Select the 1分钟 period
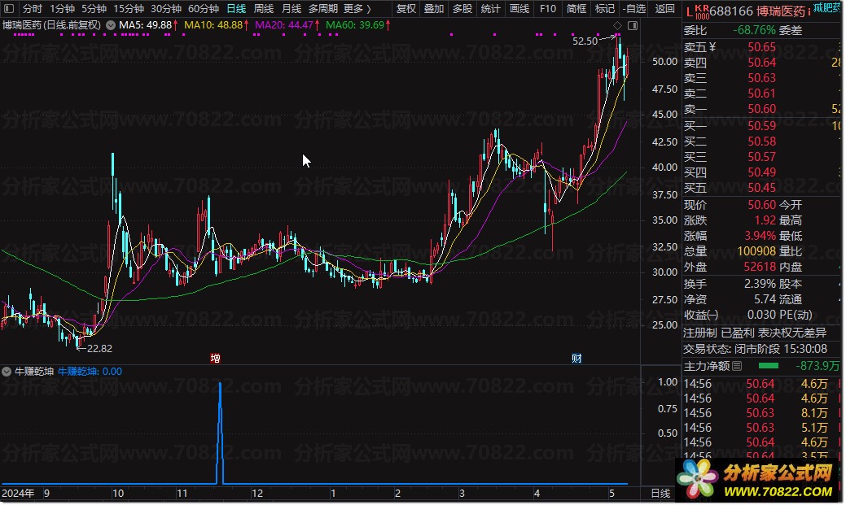846x505 pixels. 62,9
